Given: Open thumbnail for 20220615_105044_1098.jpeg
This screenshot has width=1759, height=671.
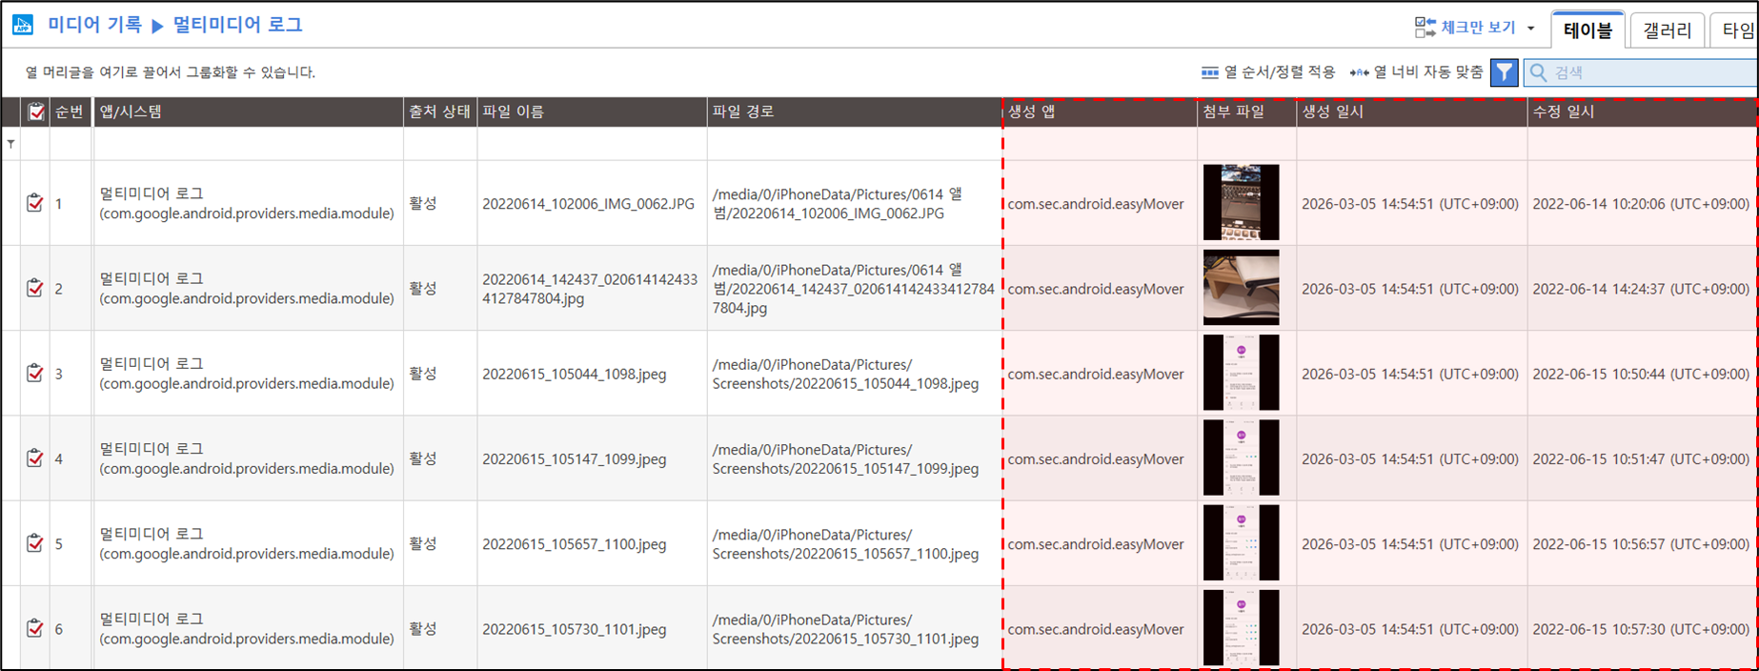Looking at the screenshot, I should tap(1241, 373).
